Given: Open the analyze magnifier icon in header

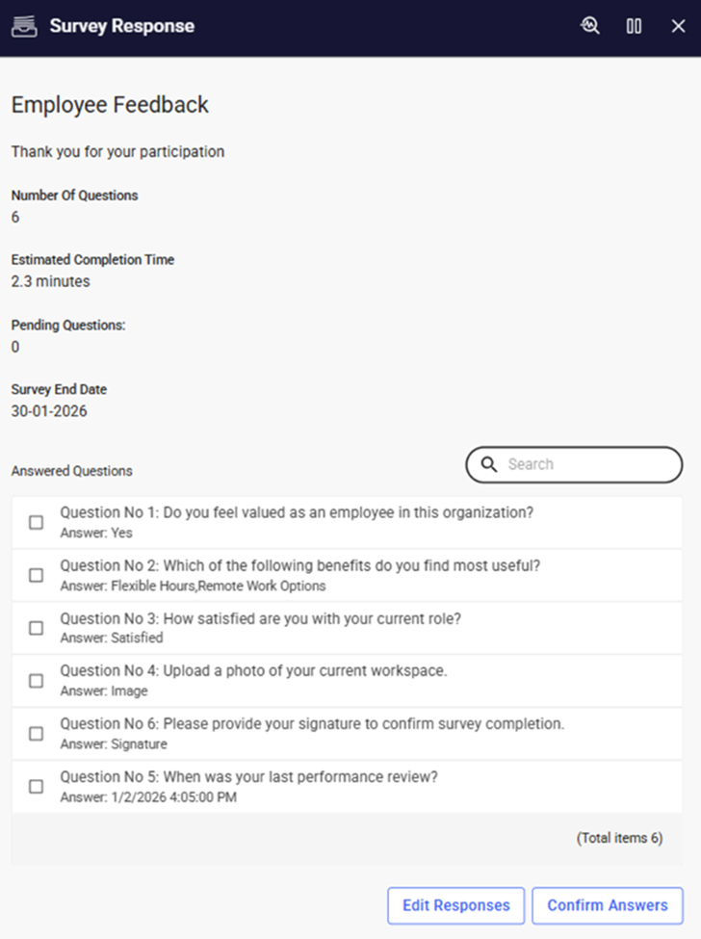Looking at the screenshot, I should 590,26.
